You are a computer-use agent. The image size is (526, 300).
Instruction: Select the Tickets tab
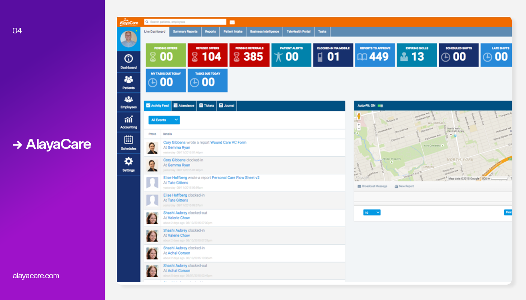pyautogui.click(x=206, y=106)
